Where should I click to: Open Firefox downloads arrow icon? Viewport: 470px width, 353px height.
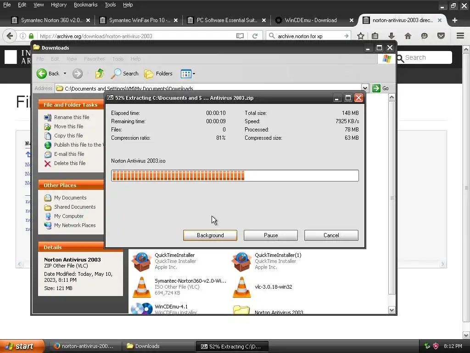pyautogui.click(x=391, y=36)
